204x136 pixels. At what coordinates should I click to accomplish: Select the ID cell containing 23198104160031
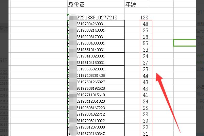pos(96,62)
